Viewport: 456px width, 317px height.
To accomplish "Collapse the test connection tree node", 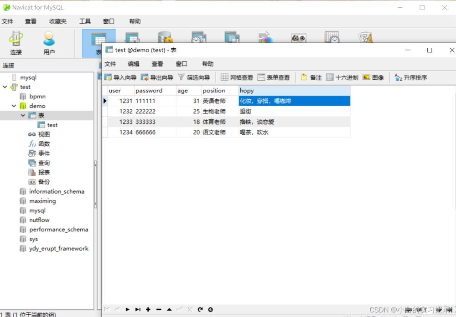I will coord(5,87).
